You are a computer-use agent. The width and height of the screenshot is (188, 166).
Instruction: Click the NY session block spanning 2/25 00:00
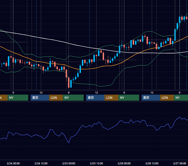tap(73, 98)
